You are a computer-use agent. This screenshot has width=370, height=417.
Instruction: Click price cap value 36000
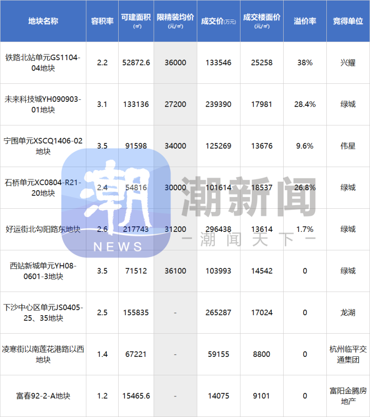click(175, 63)
